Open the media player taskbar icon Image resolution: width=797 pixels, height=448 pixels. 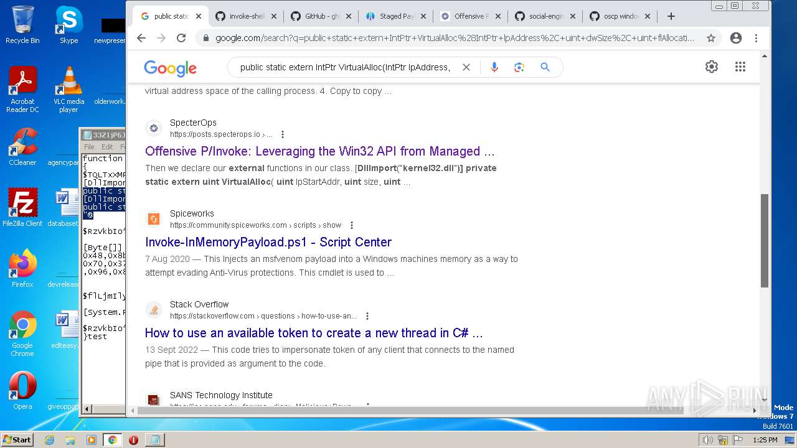(x=92, y=440)
